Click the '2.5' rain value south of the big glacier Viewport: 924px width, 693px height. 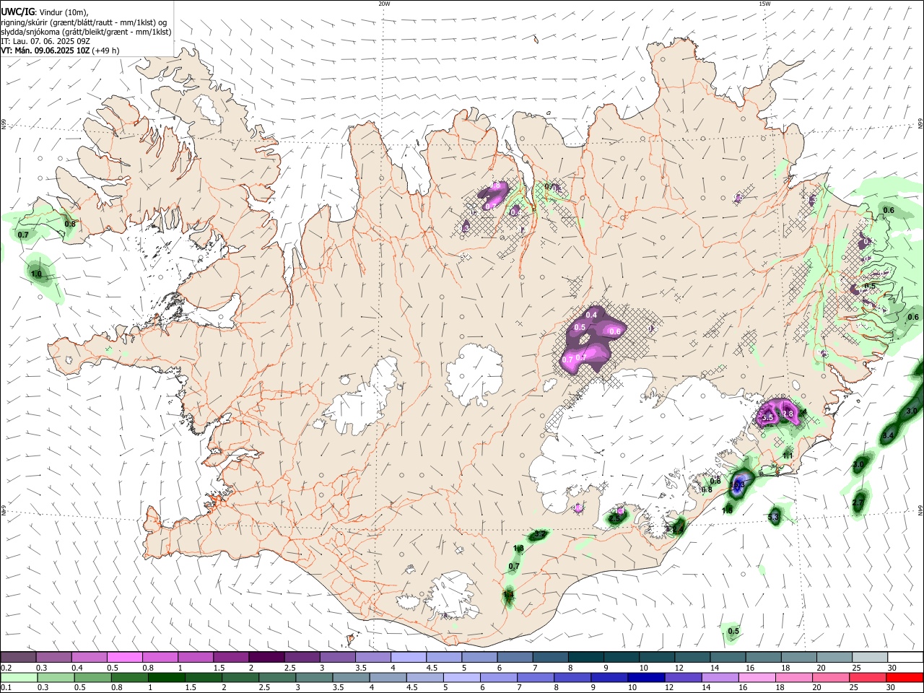pos(615,518)
